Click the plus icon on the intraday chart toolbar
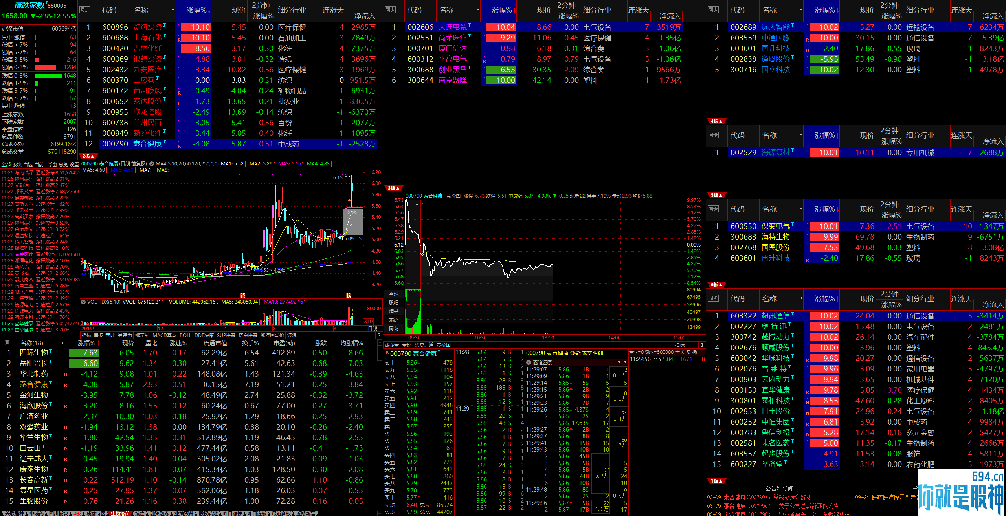 tap(689, 345)
